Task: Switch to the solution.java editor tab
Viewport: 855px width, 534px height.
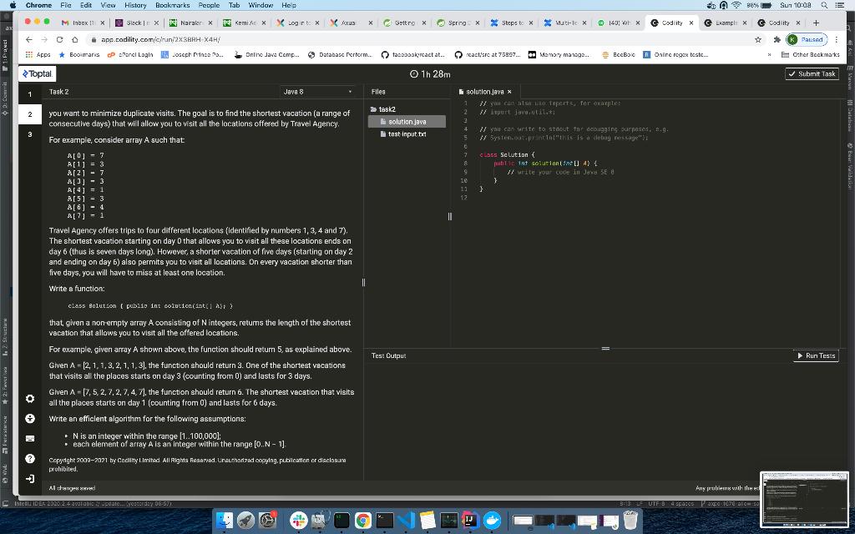Action: click(487, 92)
